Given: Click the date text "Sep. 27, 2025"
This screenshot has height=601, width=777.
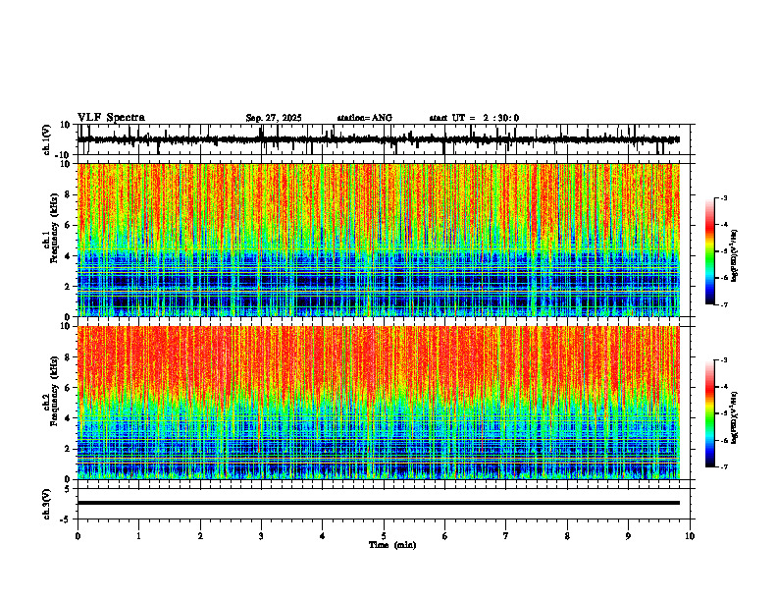Looking at the screenshot, I should (x=274, y=118).
